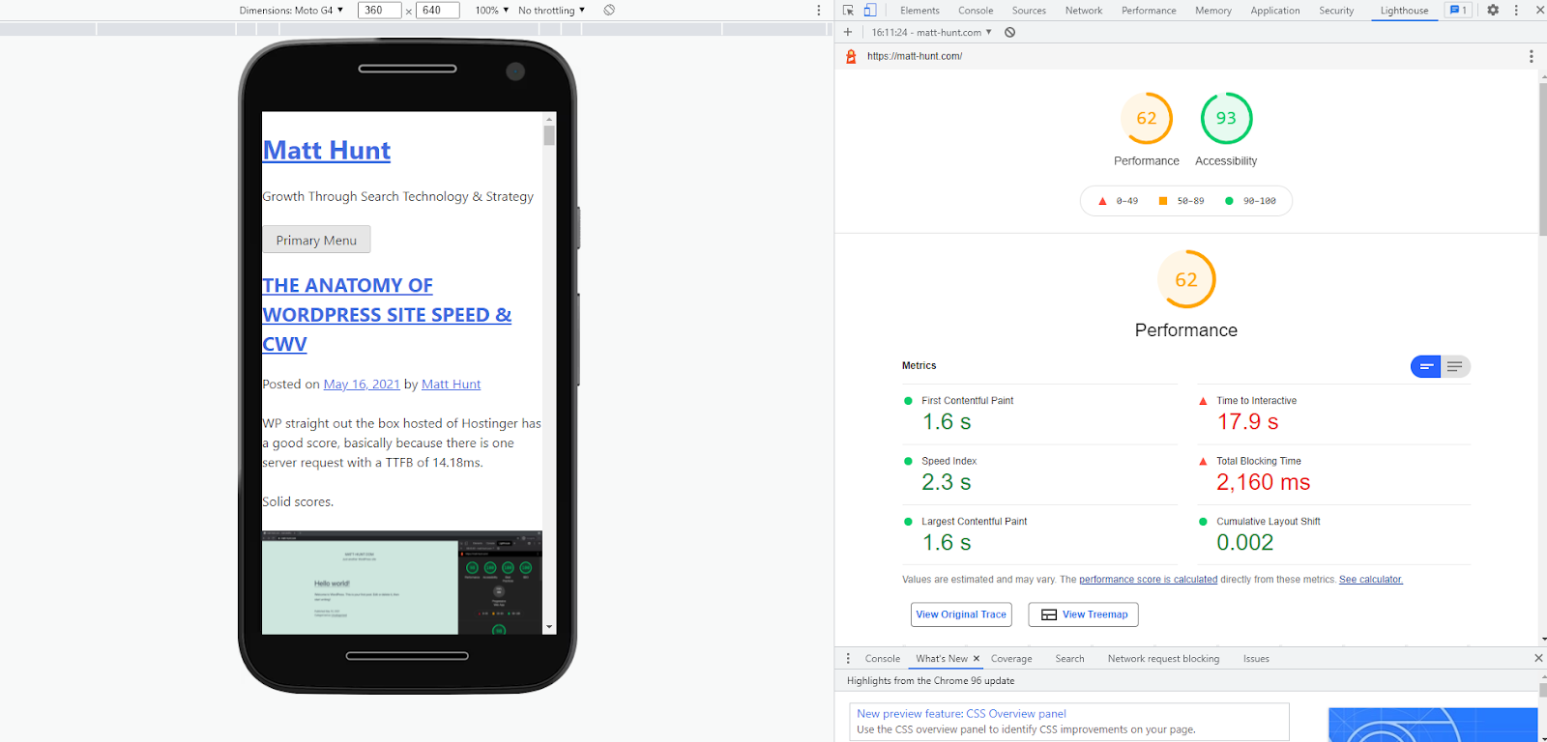Click the post screenshot thumbnail image
This screenshot has width=1547, height=742.
(x=402, y=583)
